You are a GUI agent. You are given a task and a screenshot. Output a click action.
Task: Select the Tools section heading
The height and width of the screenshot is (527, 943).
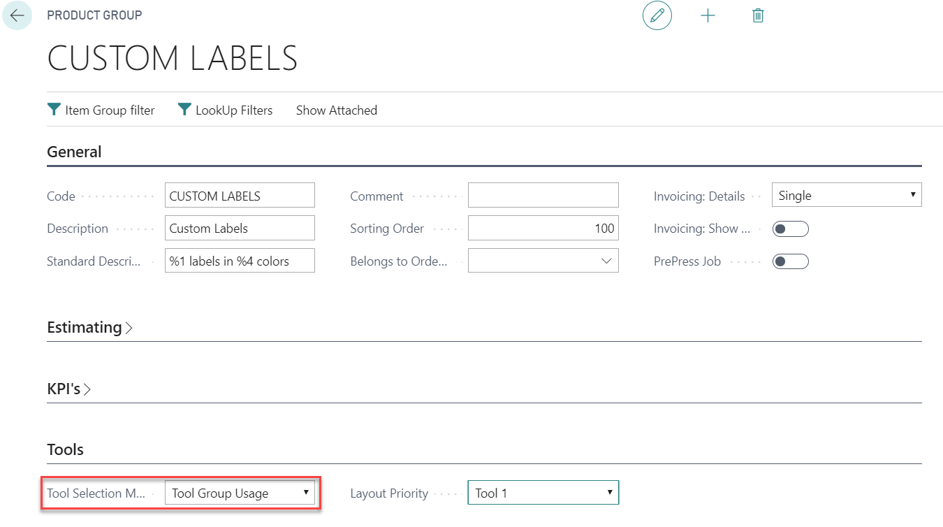(x=65, y=449)
